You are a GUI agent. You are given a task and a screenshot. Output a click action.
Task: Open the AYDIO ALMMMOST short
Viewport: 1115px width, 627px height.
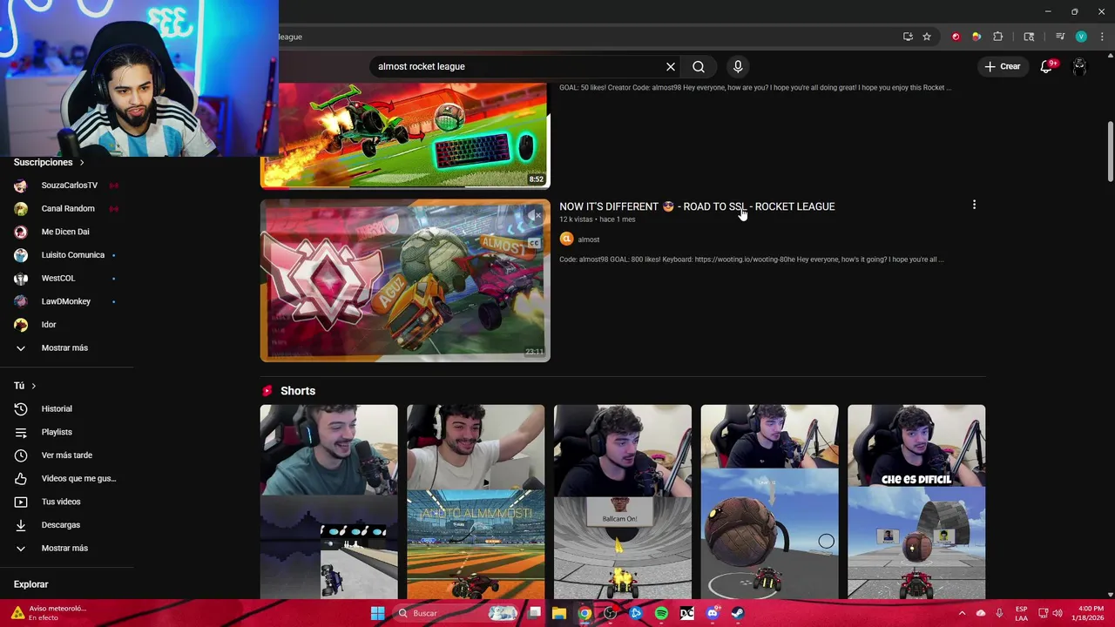click(476, 502)
